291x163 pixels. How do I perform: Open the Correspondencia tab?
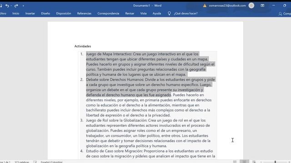(x=108, y=13)
